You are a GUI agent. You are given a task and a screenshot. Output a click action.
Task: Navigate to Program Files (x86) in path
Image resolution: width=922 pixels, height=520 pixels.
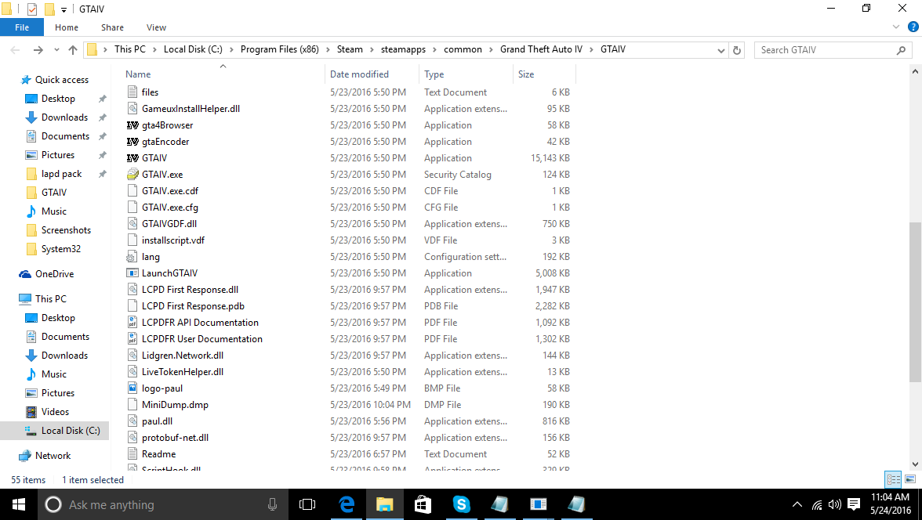[279, 49]
